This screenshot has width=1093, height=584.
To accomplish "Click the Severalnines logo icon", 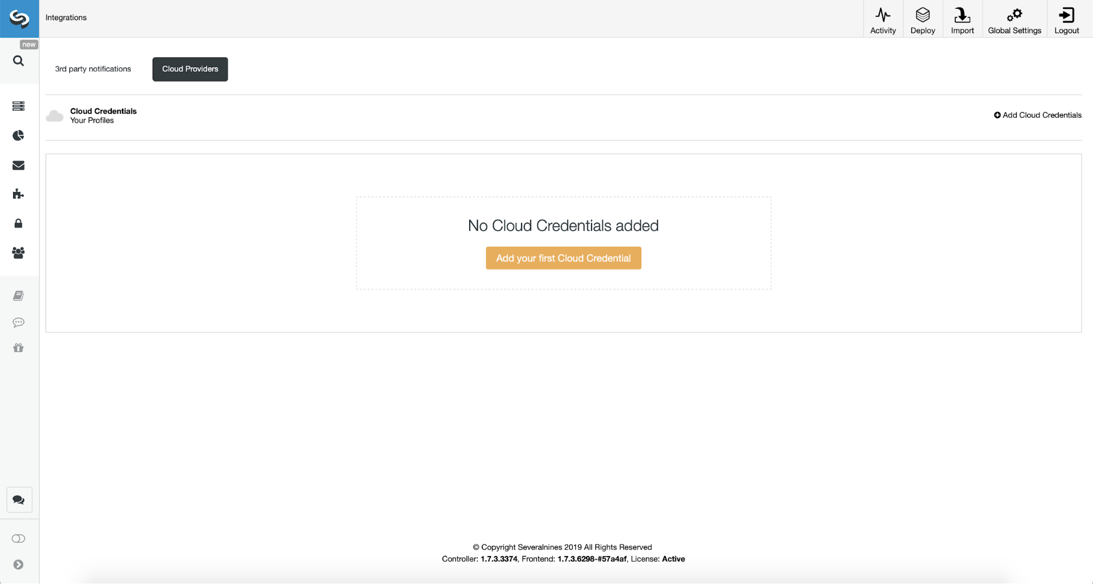I will coord(19,19).
